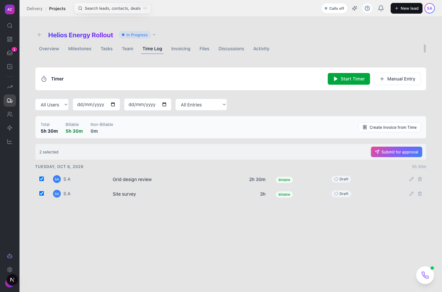
Task: Uncheck the Site survey checkbox
Action: pyautogui.click(x=42, y=193)
